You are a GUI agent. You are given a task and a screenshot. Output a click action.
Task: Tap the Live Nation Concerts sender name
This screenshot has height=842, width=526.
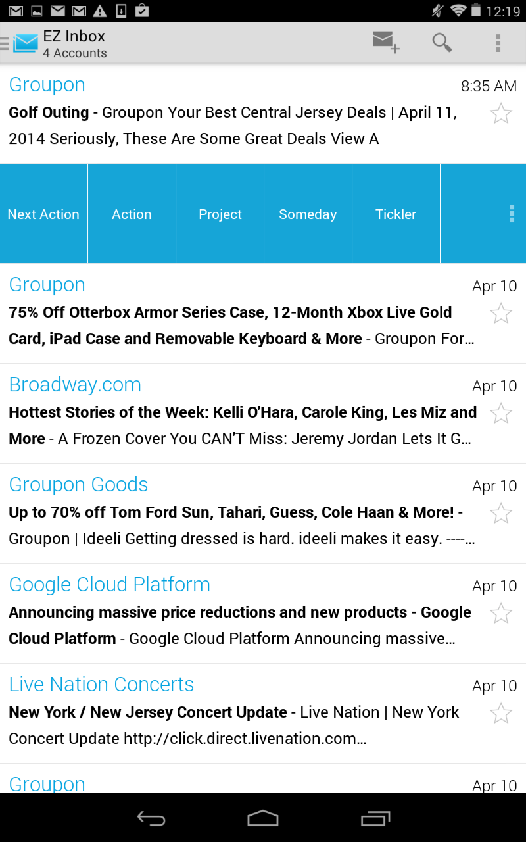tap(101, 685)
